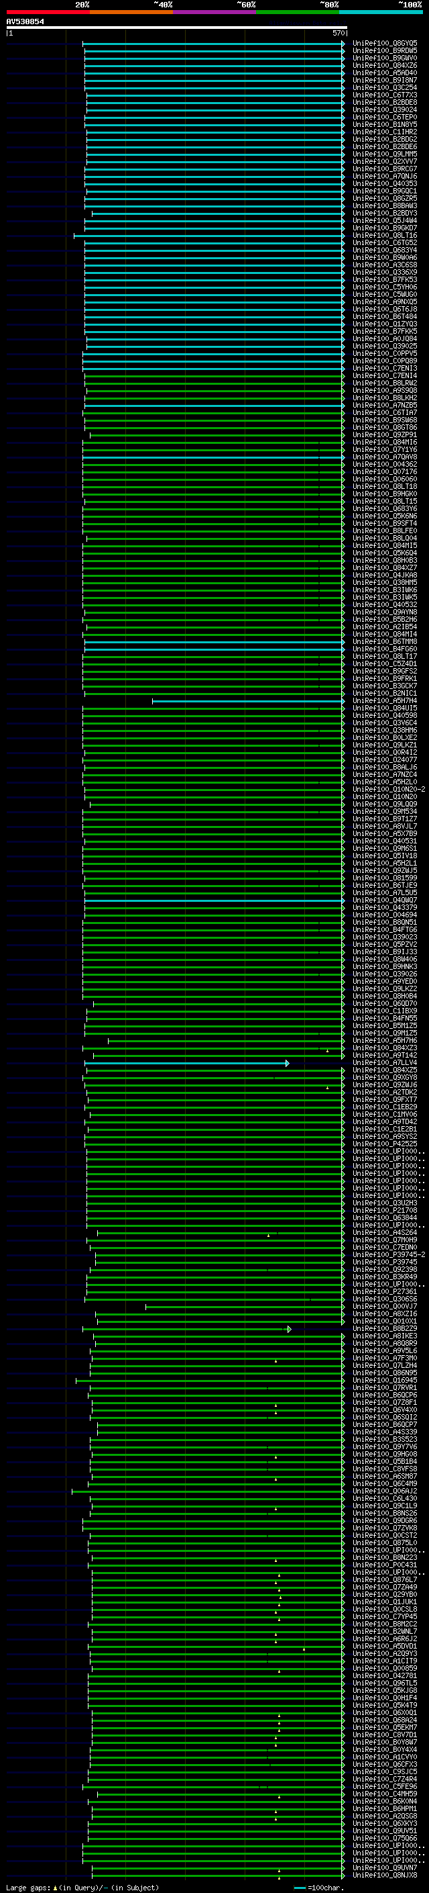
Task: Open the UniRef100_P27361 entry
Action: coord(384,1291)
